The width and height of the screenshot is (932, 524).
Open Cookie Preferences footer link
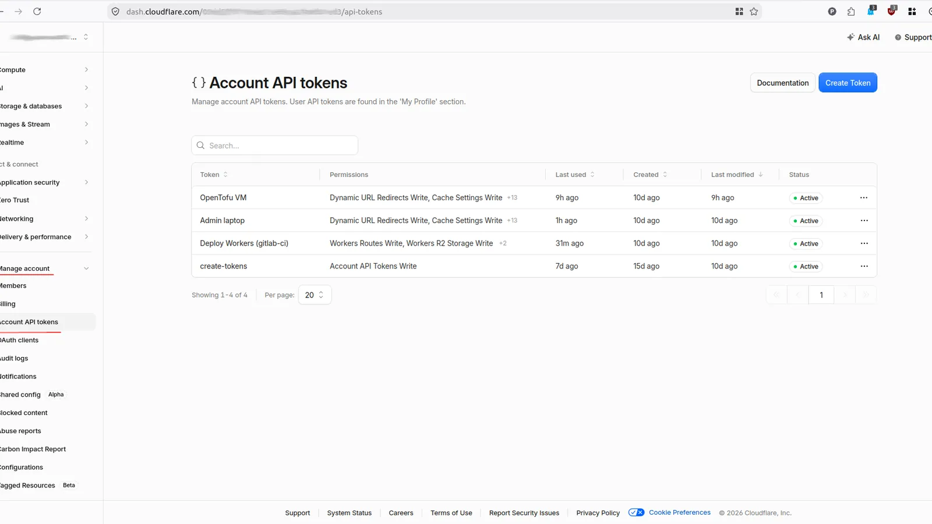point(680,512)
